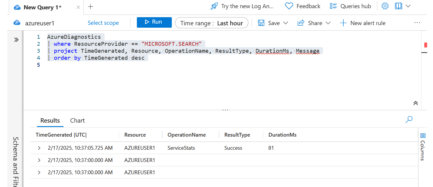Expand the left panel with double chevron
Screen dimensions: 433x187
click(16, 40)
